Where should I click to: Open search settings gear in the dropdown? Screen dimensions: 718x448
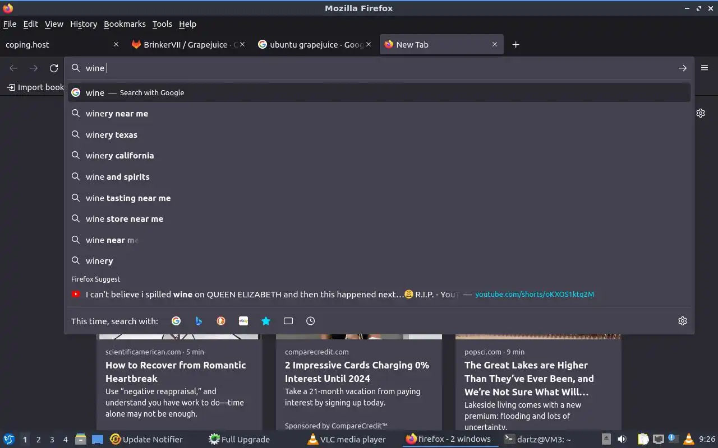(683, 321)
